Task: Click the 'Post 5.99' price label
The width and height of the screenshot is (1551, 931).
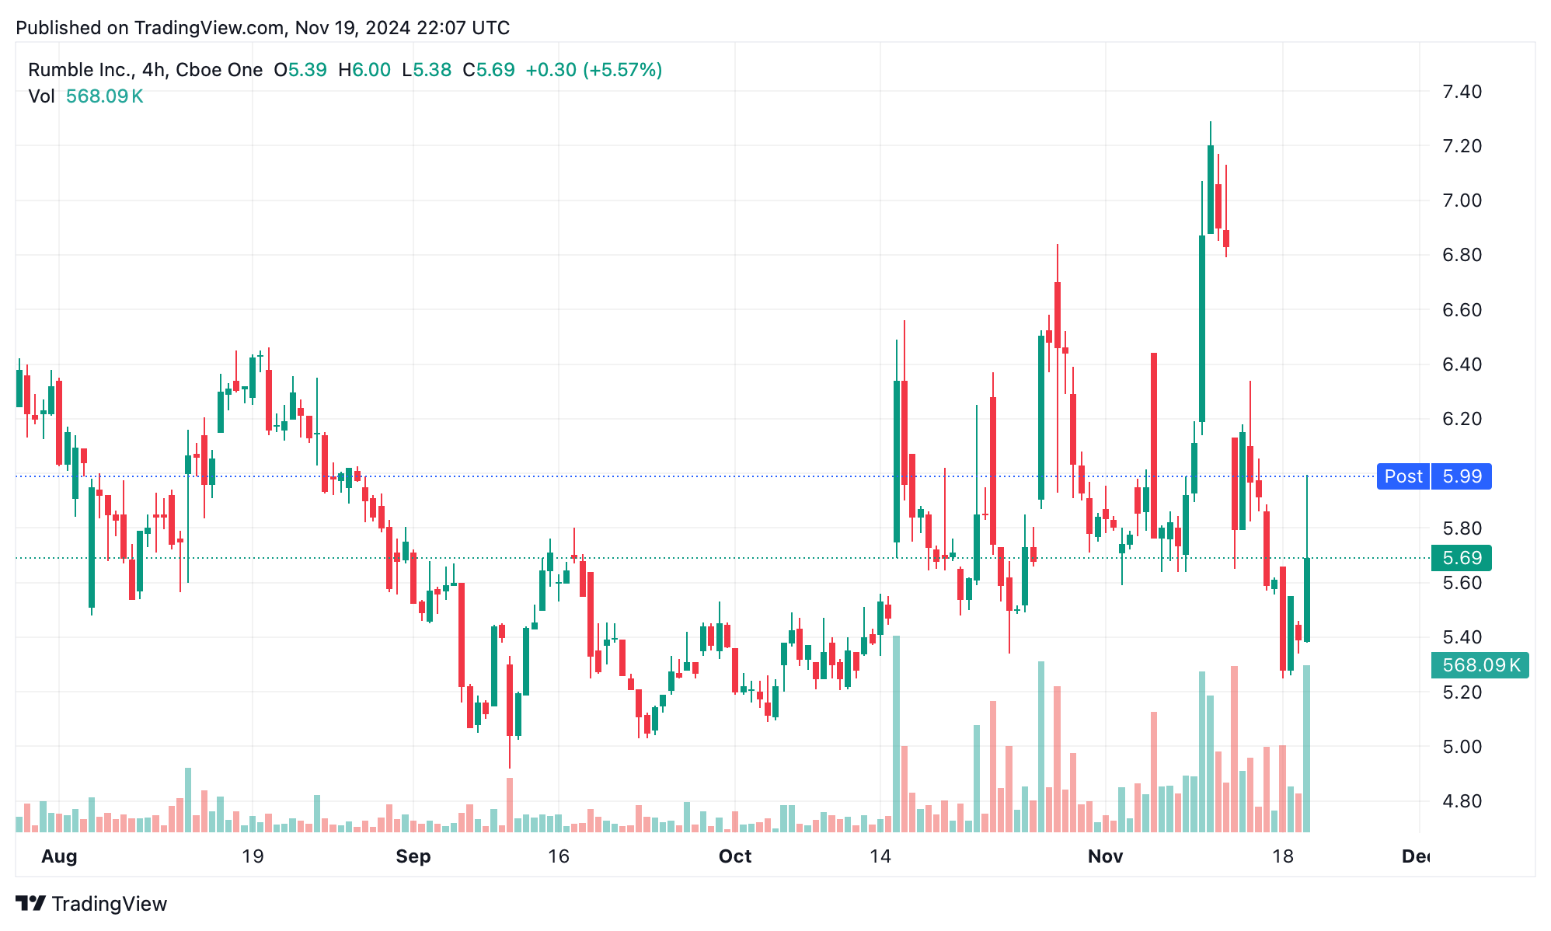Action: click(1434, 476)
